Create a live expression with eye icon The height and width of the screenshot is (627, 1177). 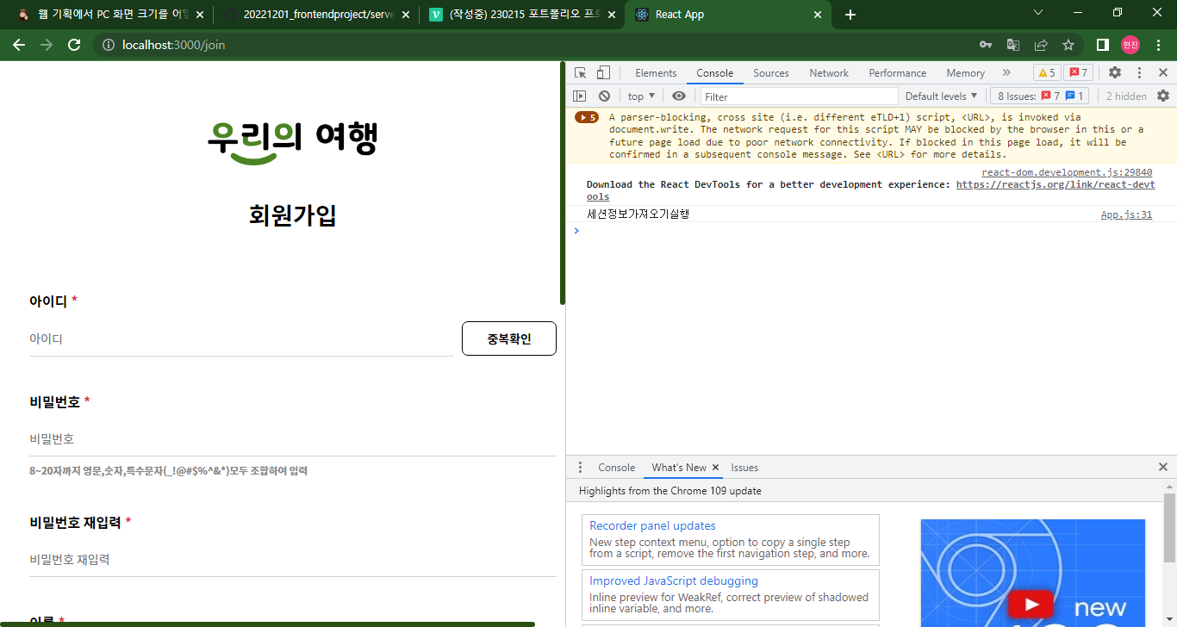[679, 96]
